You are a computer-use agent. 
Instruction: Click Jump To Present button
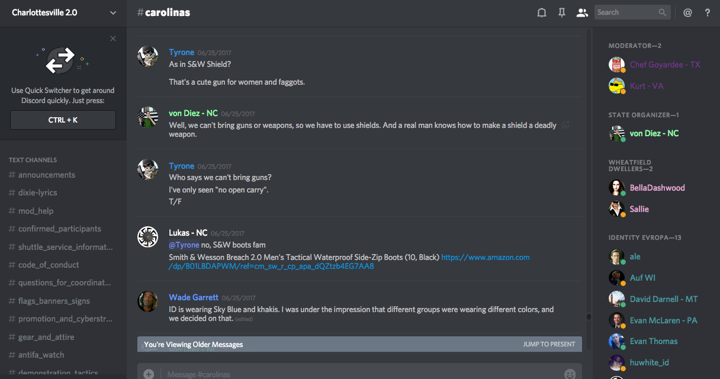[549, 344]
